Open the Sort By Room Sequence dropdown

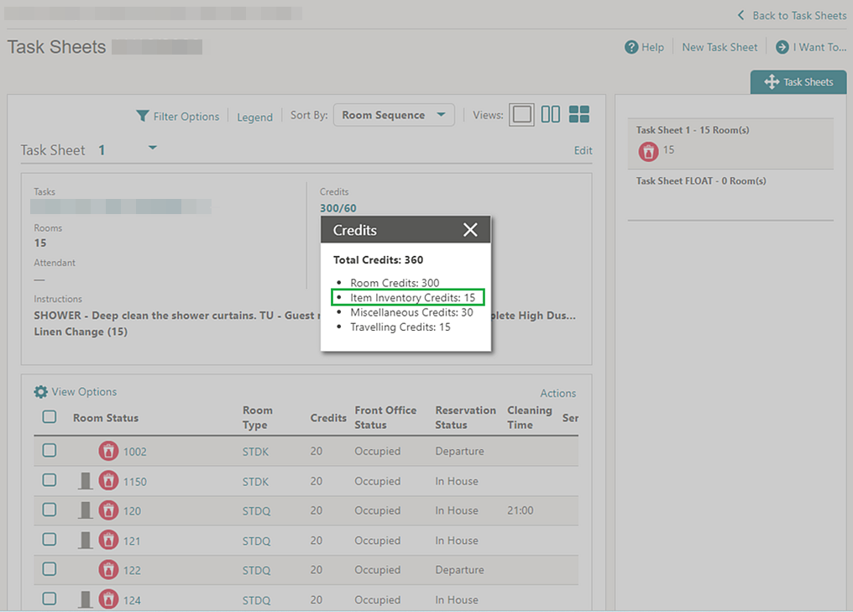point(394,115)
